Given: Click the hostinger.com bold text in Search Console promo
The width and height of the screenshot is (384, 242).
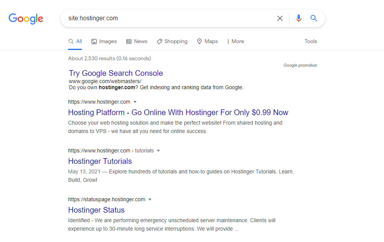Looking at the screenshot, I should pos(116,87).
